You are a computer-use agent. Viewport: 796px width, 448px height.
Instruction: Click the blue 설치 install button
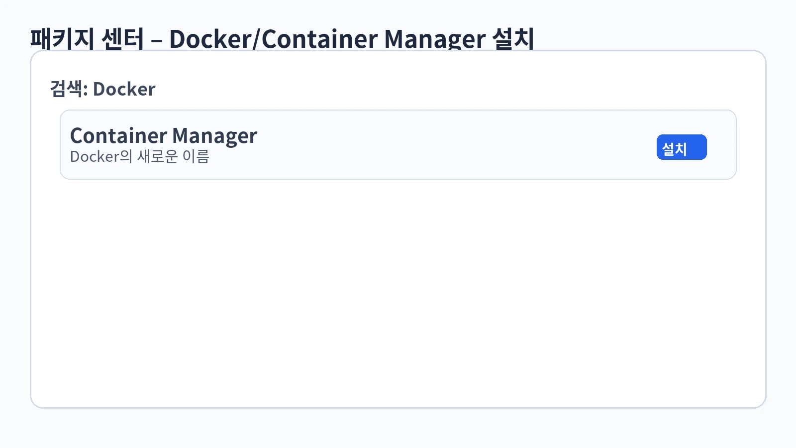point(681,147)
